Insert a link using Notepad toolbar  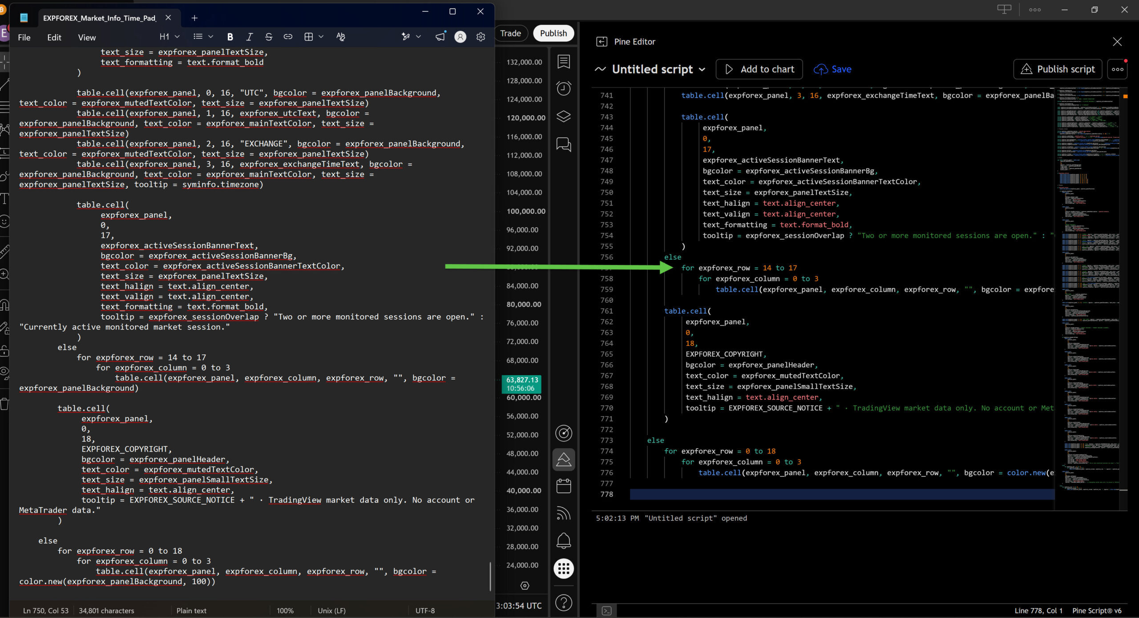(288, 37)
